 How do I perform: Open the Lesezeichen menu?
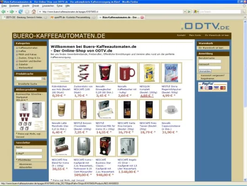pos(48,6)
